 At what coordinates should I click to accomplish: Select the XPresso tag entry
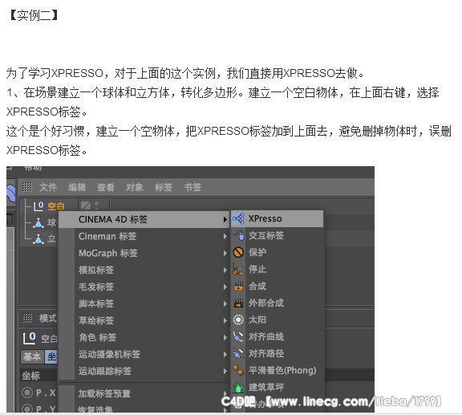tap(277, 218)
